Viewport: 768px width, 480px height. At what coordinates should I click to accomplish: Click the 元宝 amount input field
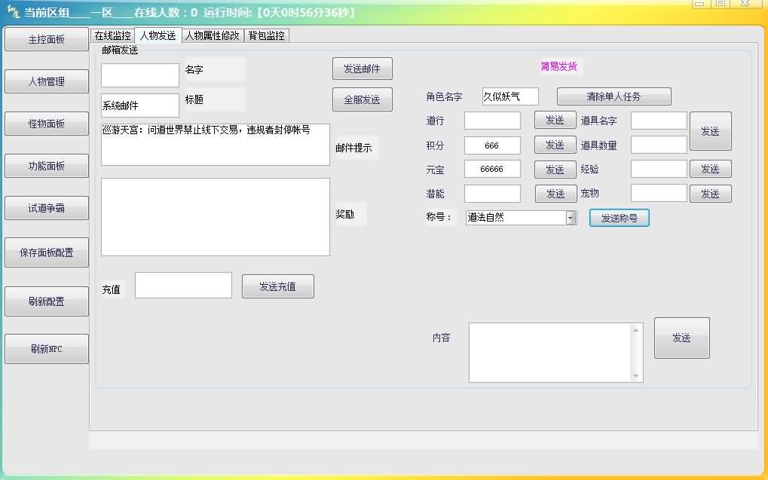(x=492, y=169)
